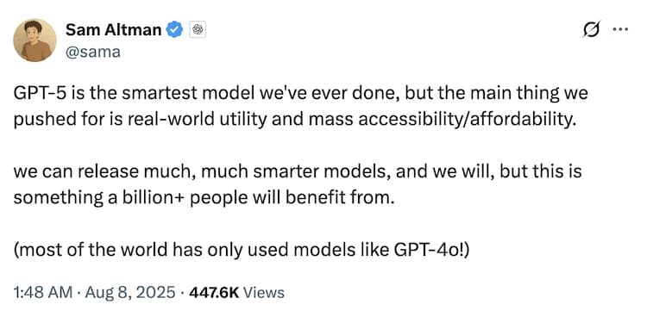Click the 1:48 AM timestamp
This screenshot has width=647, height=317.
coord(43,293)
